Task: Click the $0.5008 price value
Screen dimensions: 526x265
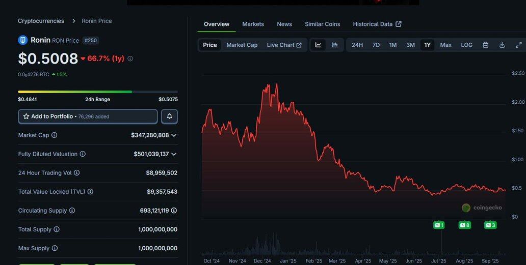Action: [48, 58]
